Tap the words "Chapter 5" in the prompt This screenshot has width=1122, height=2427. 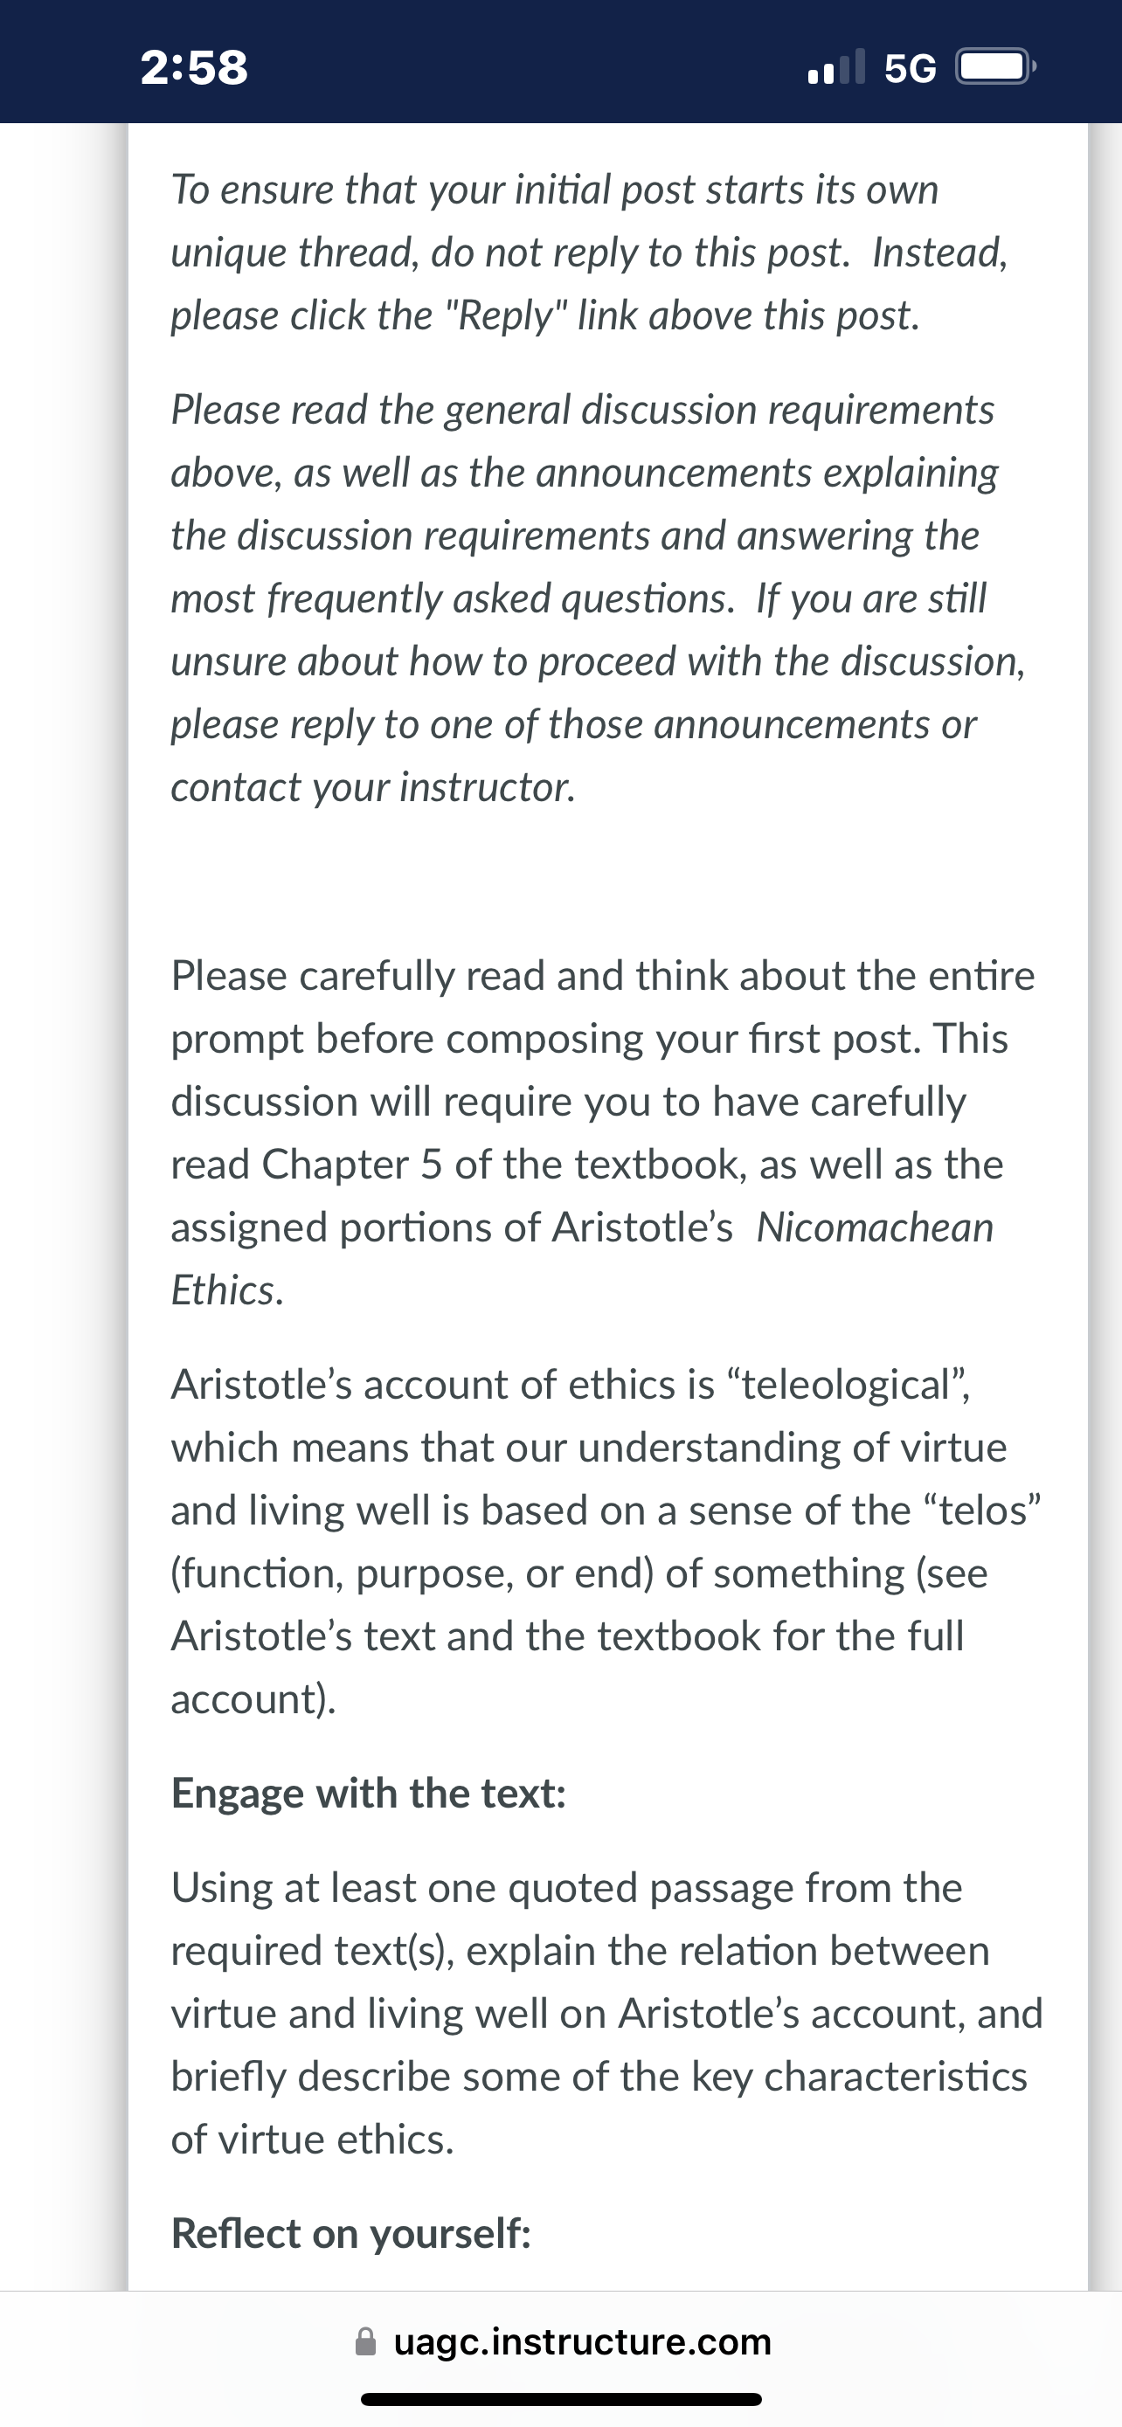click(x=351, y=1164)
